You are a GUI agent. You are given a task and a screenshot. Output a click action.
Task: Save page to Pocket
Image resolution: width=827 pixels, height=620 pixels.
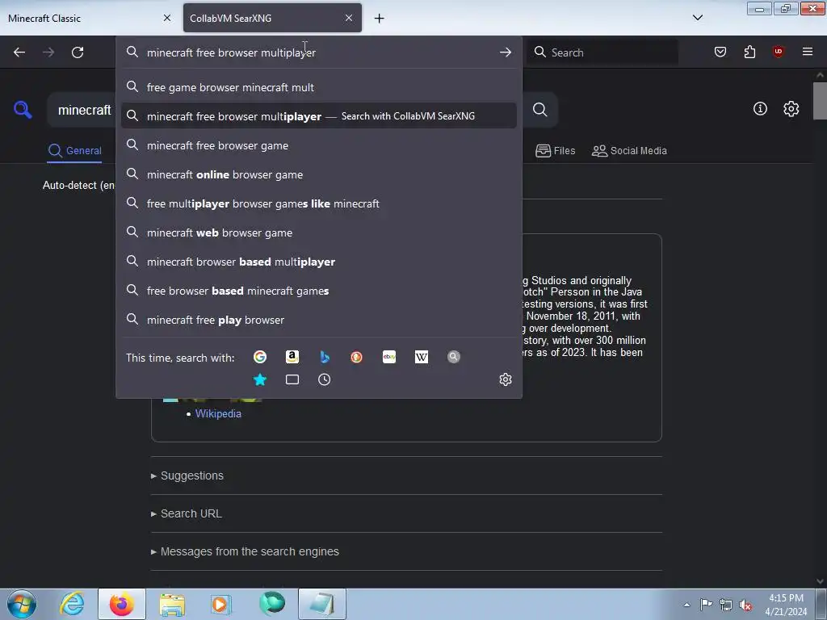point(720,52)
